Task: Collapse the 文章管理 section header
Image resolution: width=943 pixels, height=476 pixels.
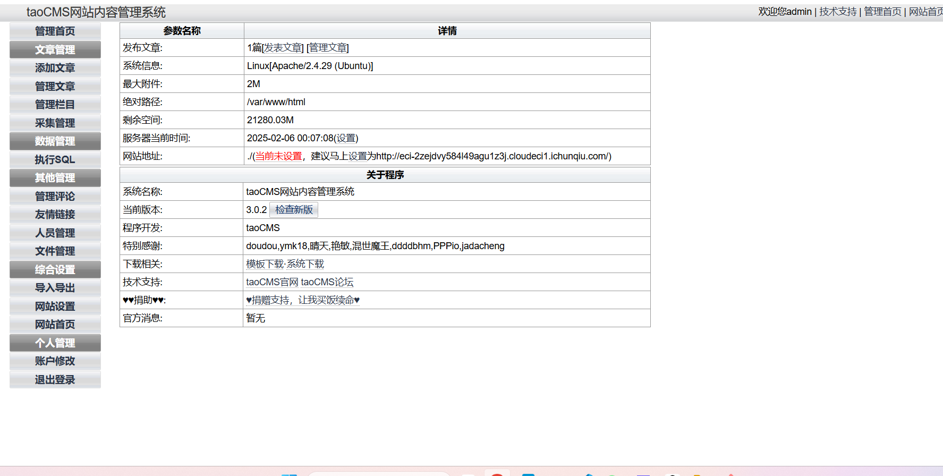Action: tap(55, 50)
